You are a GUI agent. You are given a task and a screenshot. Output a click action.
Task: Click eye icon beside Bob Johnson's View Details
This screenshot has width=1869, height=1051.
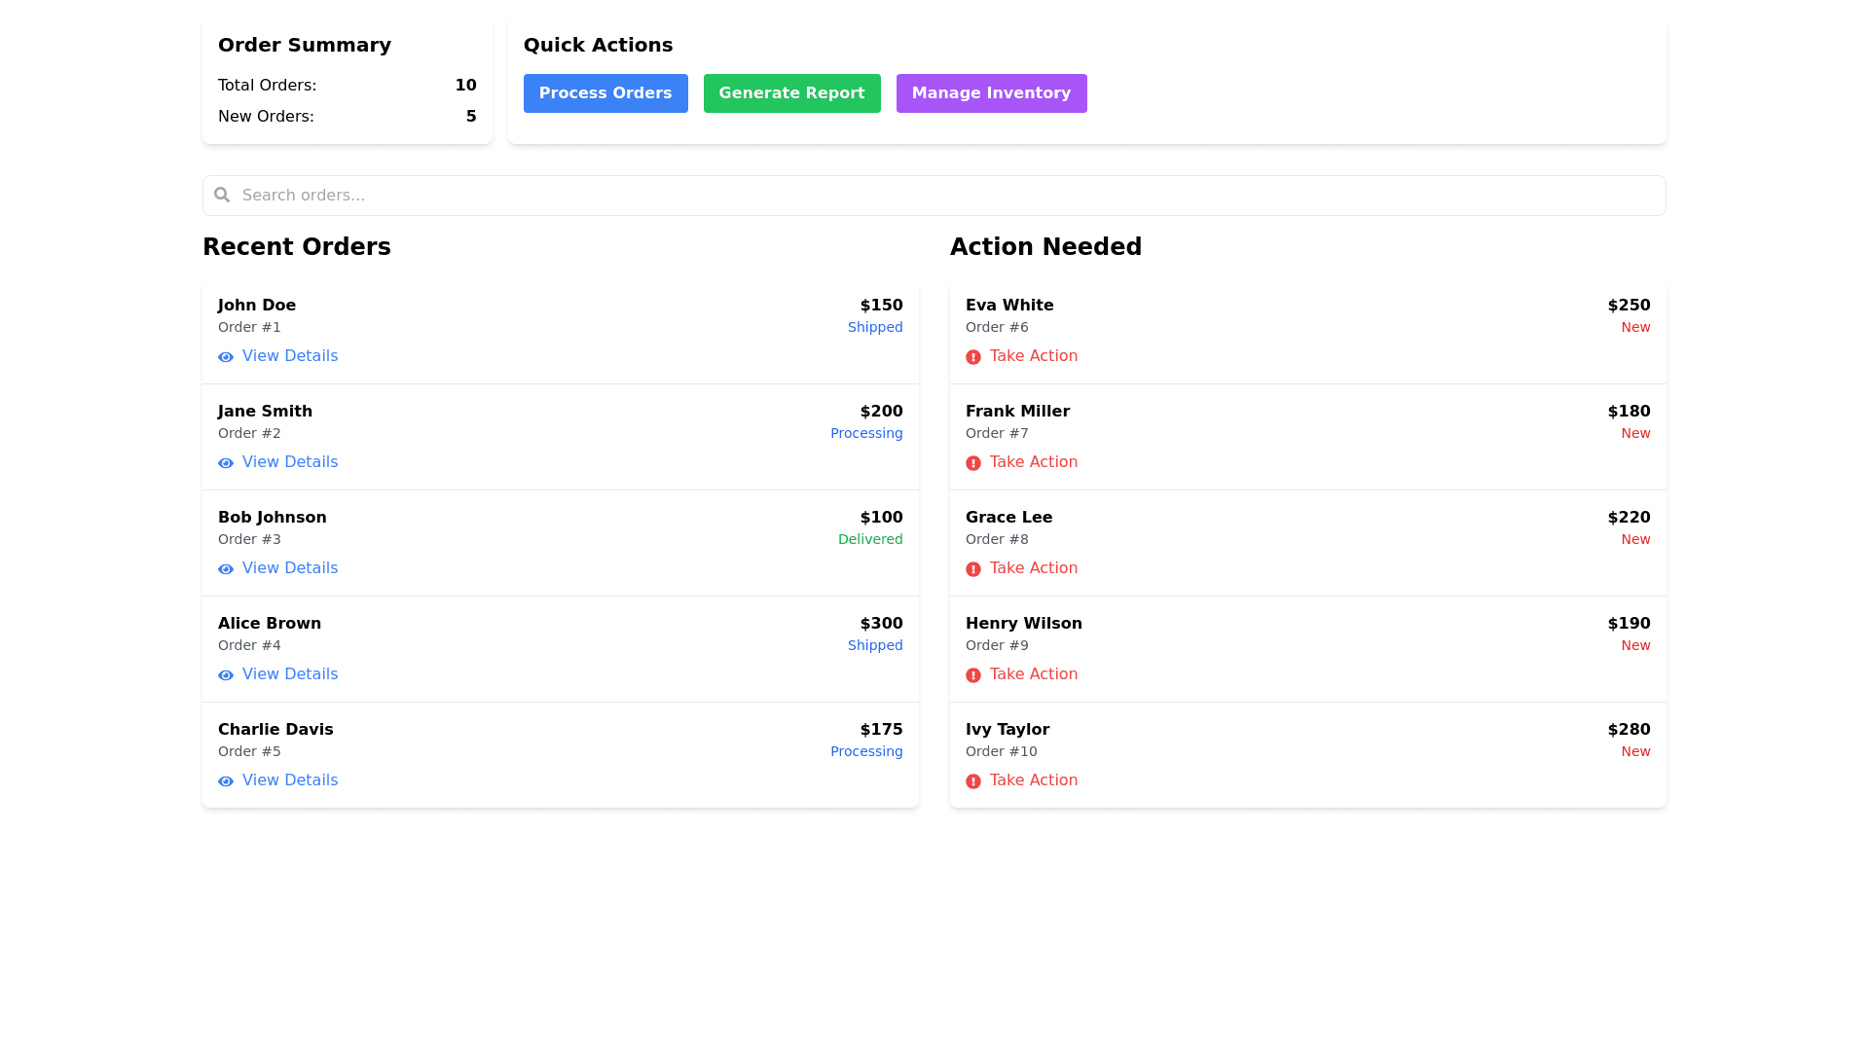(226, 569)
